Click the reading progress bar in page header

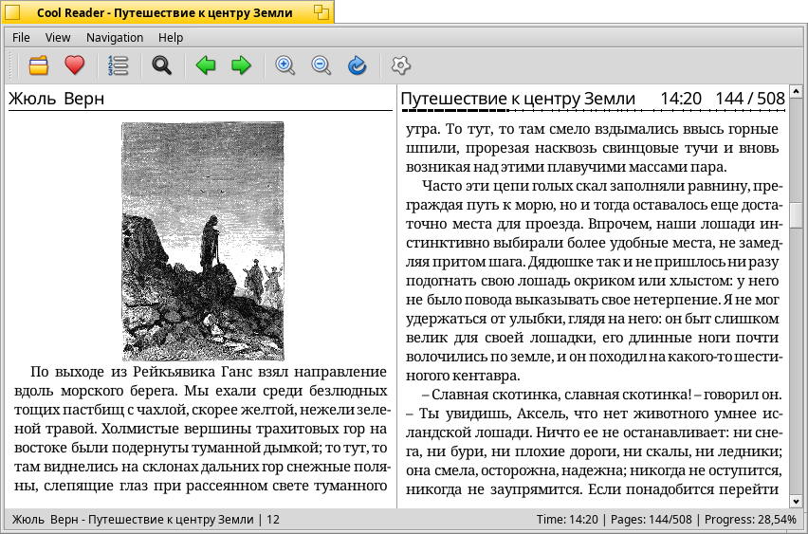click(593, 110)
